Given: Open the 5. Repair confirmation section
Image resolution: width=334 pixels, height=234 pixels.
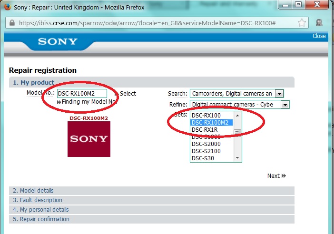Looking at the screenshot, I should pos(41,219).
